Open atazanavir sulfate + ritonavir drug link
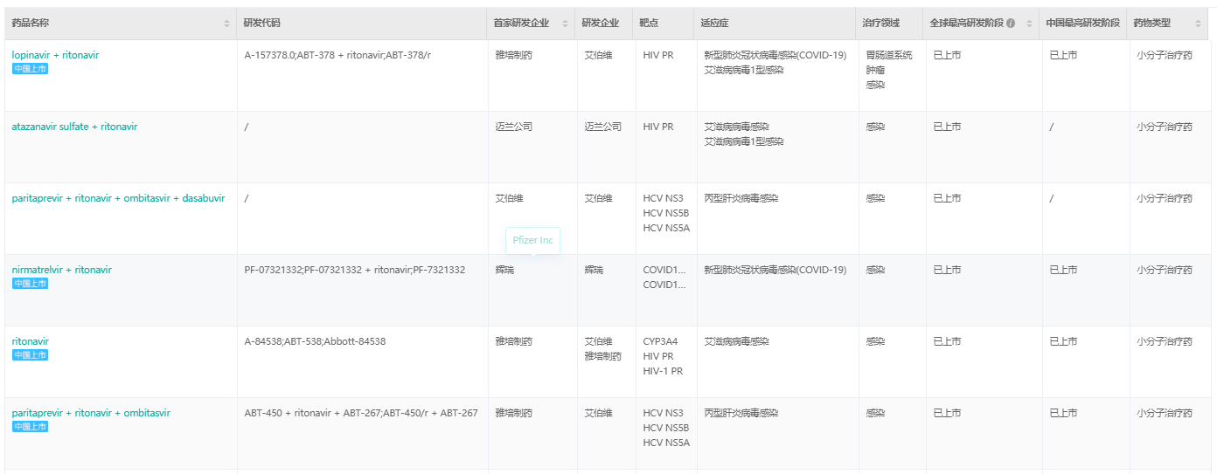This screenshot has height=474, width=1217. 74,127
